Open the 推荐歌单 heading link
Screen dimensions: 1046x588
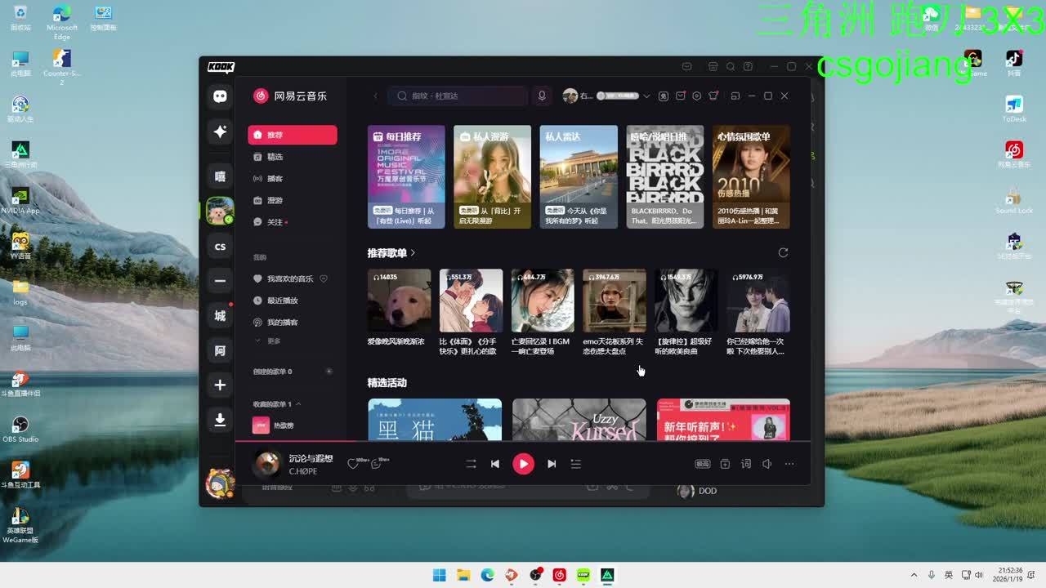[x=391, y=253]
